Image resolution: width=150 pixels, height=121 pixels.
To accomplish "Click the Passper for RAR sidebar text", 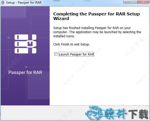I will tap(25, 72).
